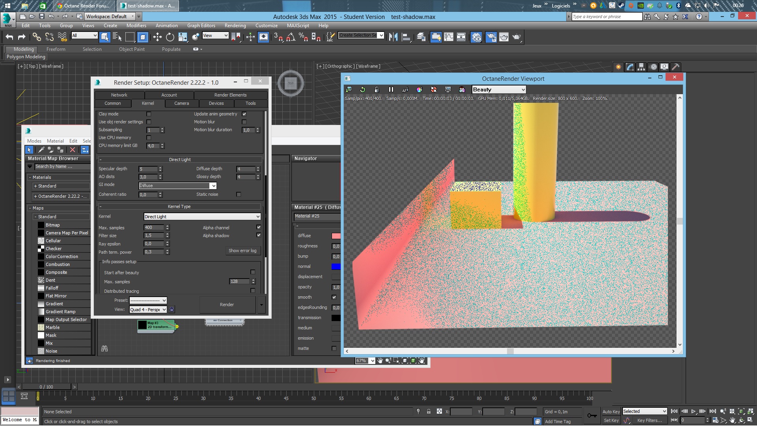Disable the Alpha shadow checkbox
This screenshot has width=757, height=431.
(x=259, y=235)
